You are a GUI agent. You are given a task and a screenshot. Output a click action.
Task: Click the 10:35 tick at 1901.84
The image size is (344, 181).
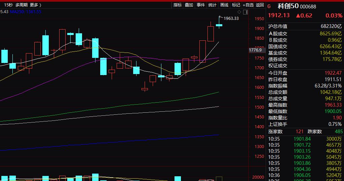(305, 139)
